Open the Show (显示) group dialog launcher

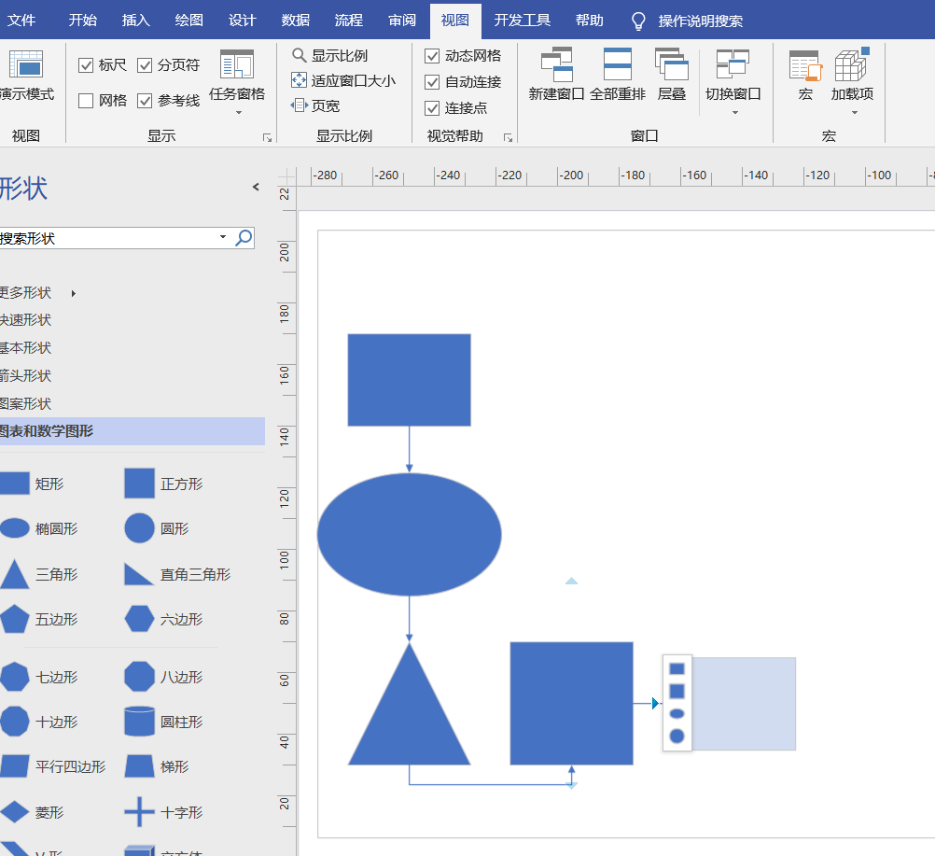[267, 138]
